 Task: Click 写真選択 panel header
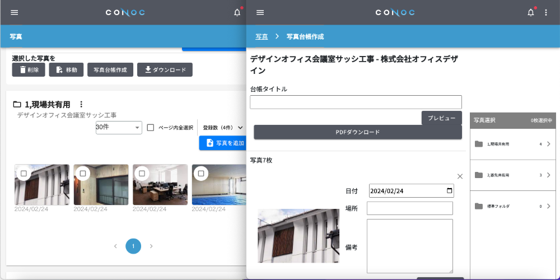click(x=513, y=120)
